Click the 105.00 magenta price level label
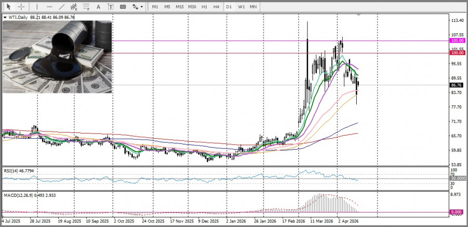The image size is (468, 227). [x=457, y=41]
